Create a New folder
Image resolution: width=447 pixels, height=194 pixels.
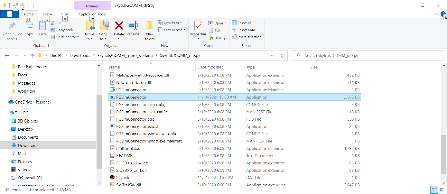coord(150,31)
